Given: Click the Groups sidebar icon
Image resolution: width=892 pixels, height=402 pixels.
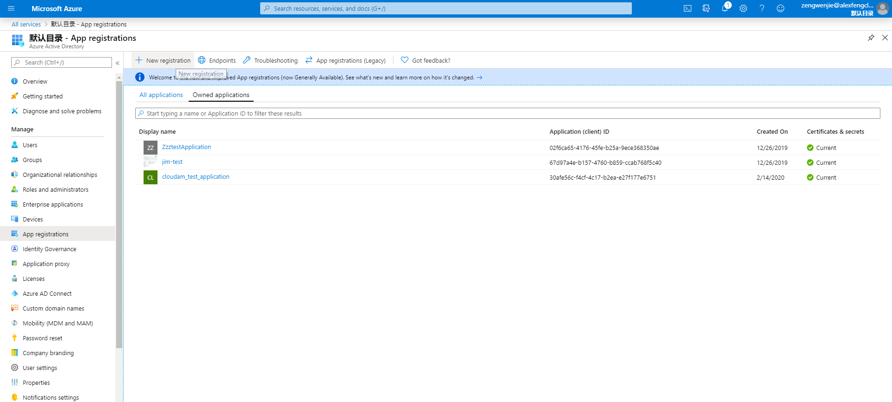Looking at the screenshot, I should click(x=14, y=160).
